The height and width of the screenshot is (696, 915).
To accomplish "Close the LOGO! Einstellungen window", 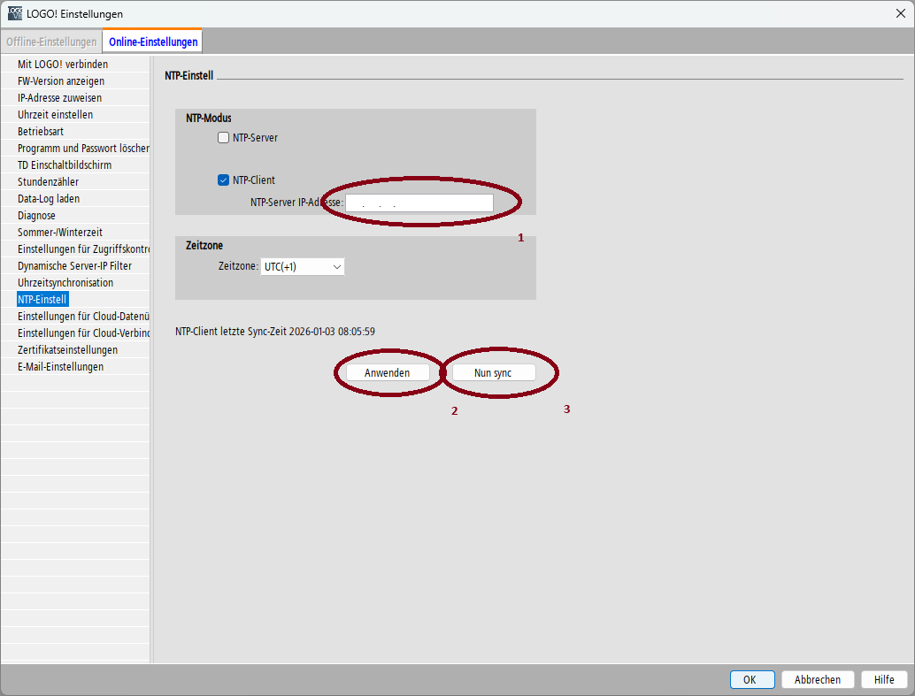I will coord(900,13).
